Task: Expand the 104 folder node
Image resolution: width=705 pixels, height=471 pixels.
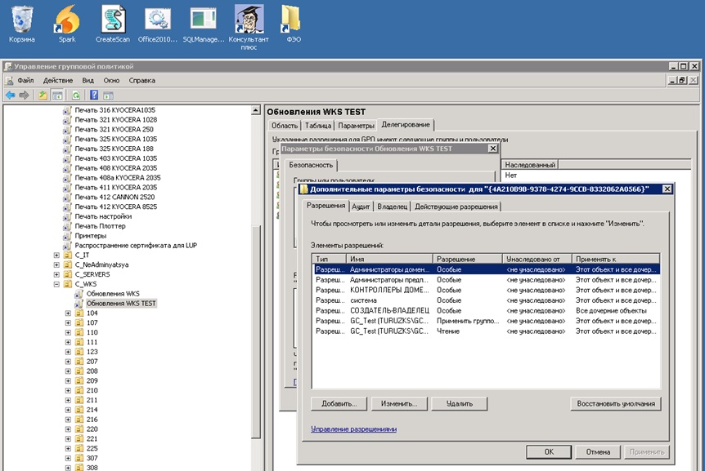Action: point(69,313)
